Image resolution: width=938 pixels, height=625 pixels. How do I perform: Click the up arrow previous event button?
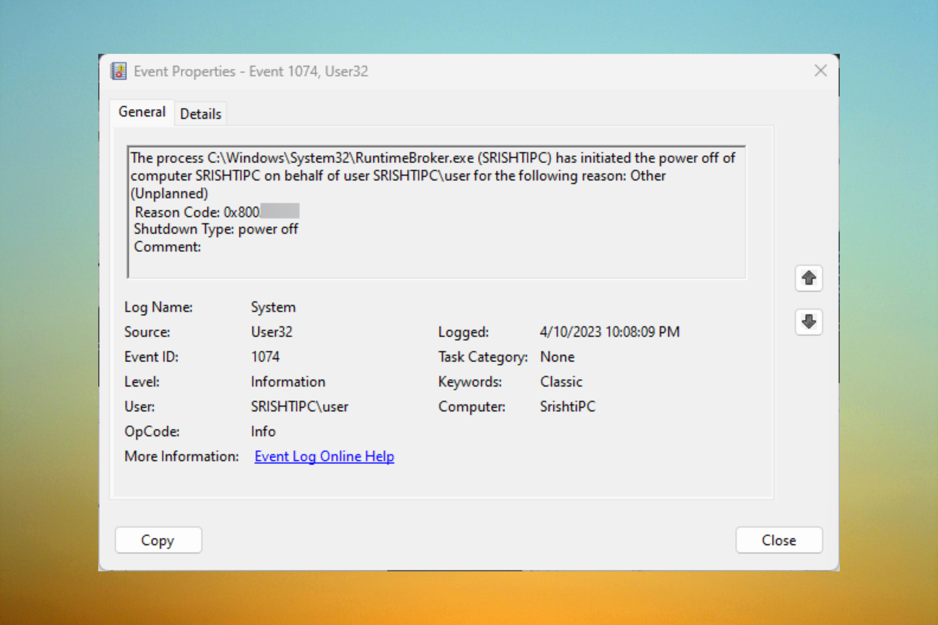pos(809,278)
